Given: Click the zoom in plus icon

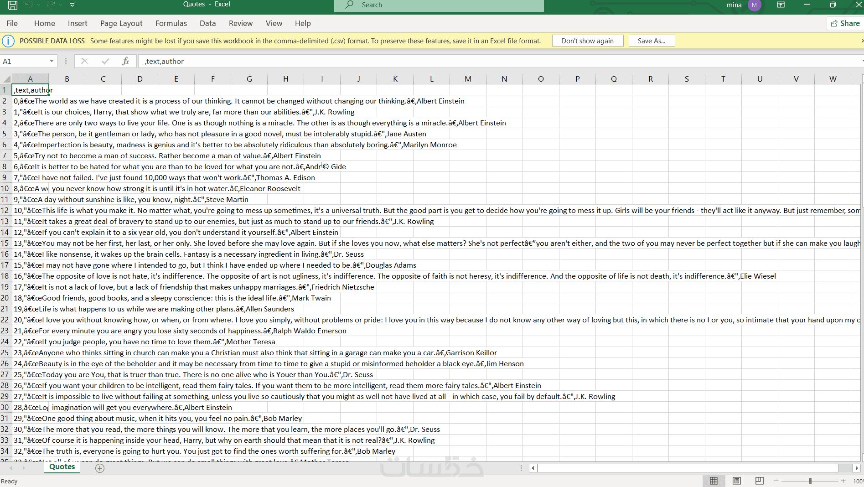Looking at the screenshot, I should pos(843,481).
